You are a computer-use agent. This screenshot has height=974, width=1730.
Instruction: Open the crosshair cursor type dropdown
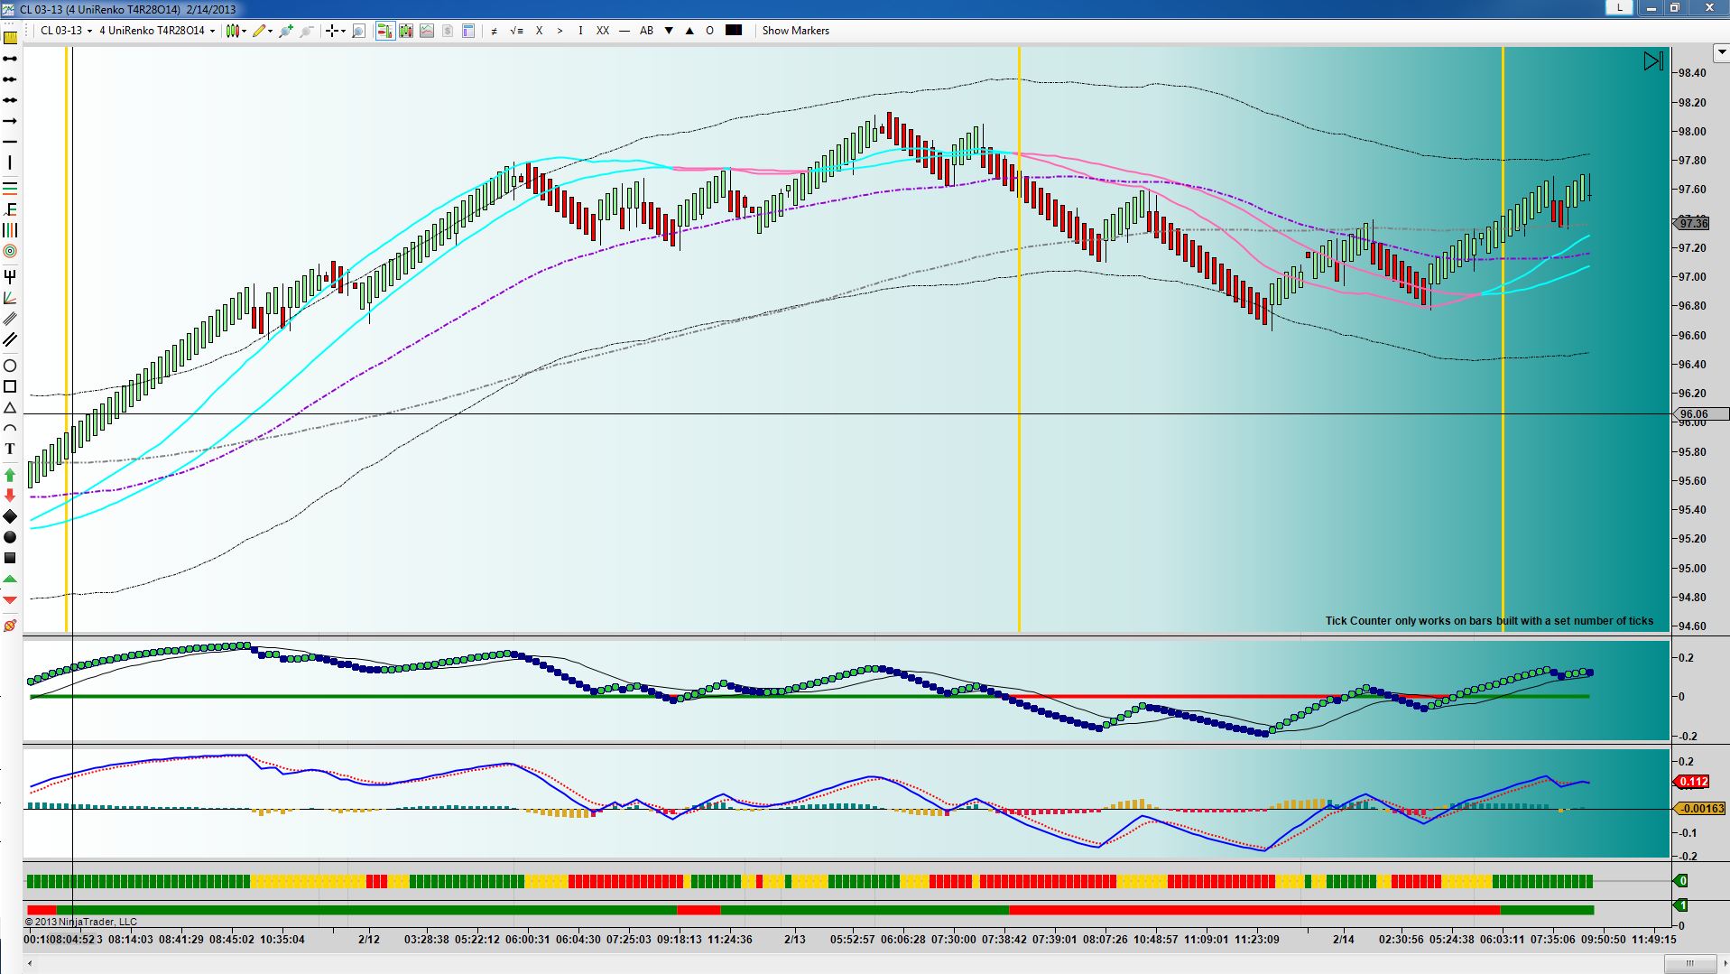tap(336, 31)
